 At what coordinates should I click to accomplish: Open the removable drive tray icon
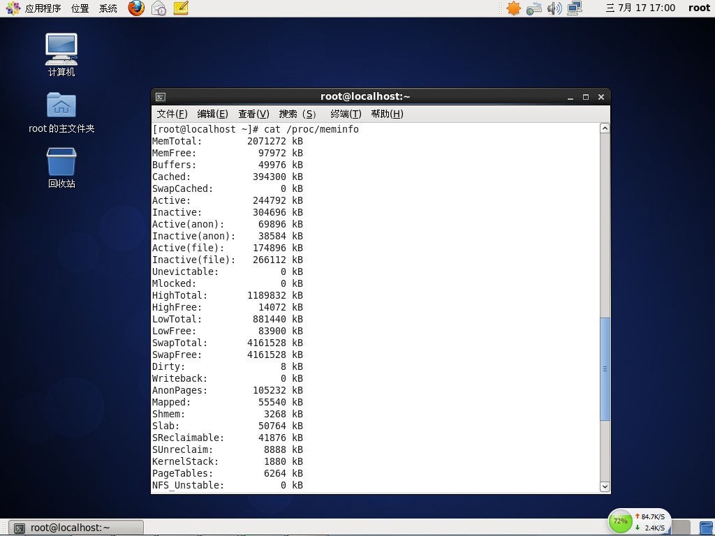coord(533,8)
